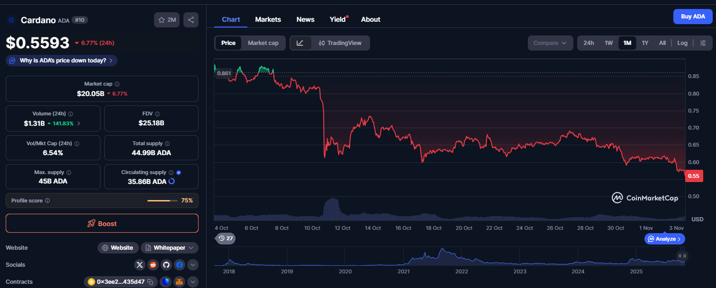Open the Compare dropdown
Viewport: 716px width, 288px height.
coord(550,43)
